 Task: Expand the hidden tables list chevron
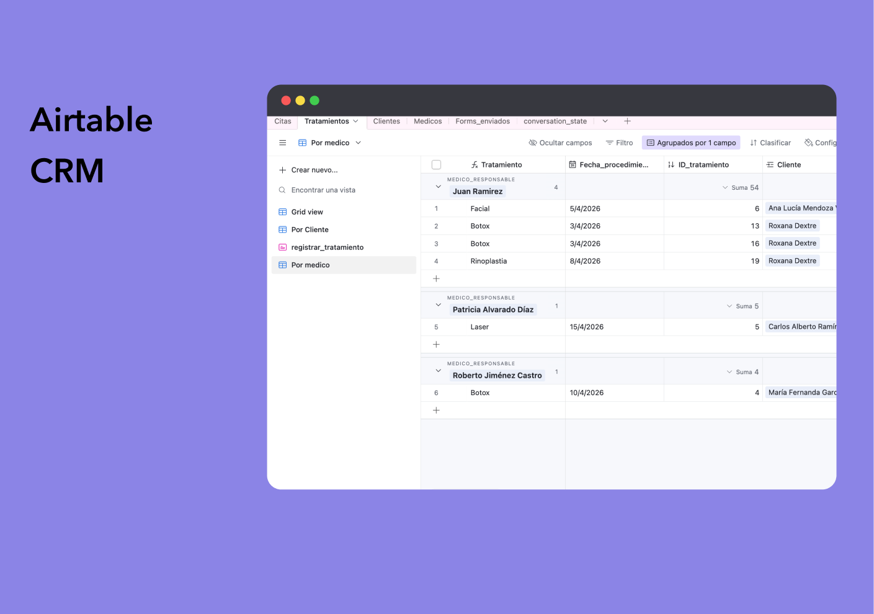coord(605,121)
